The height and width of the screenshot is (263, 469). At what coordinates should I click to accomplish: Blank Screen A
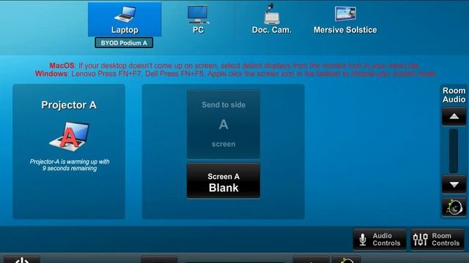tap(224, 180)
